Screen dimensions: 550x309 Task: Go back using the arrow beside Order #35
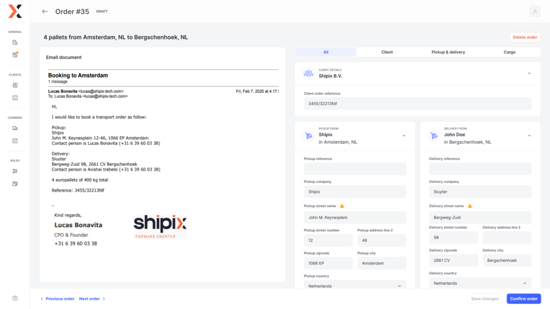click(45, 12)
